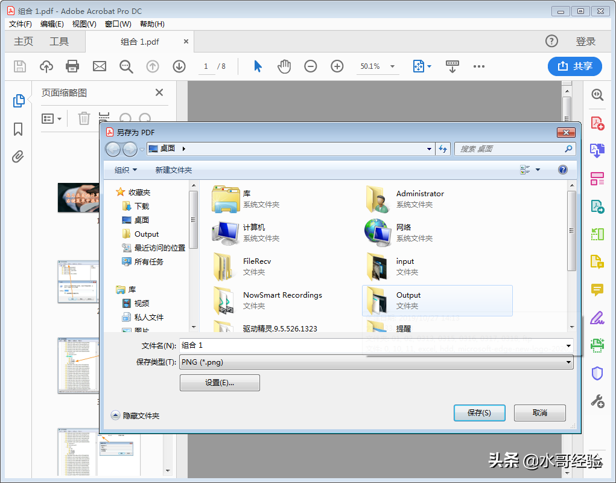Viewport: 616px width, 483px height.
Task: Open More Tools wrench icon
Action: tap(597, 401)
